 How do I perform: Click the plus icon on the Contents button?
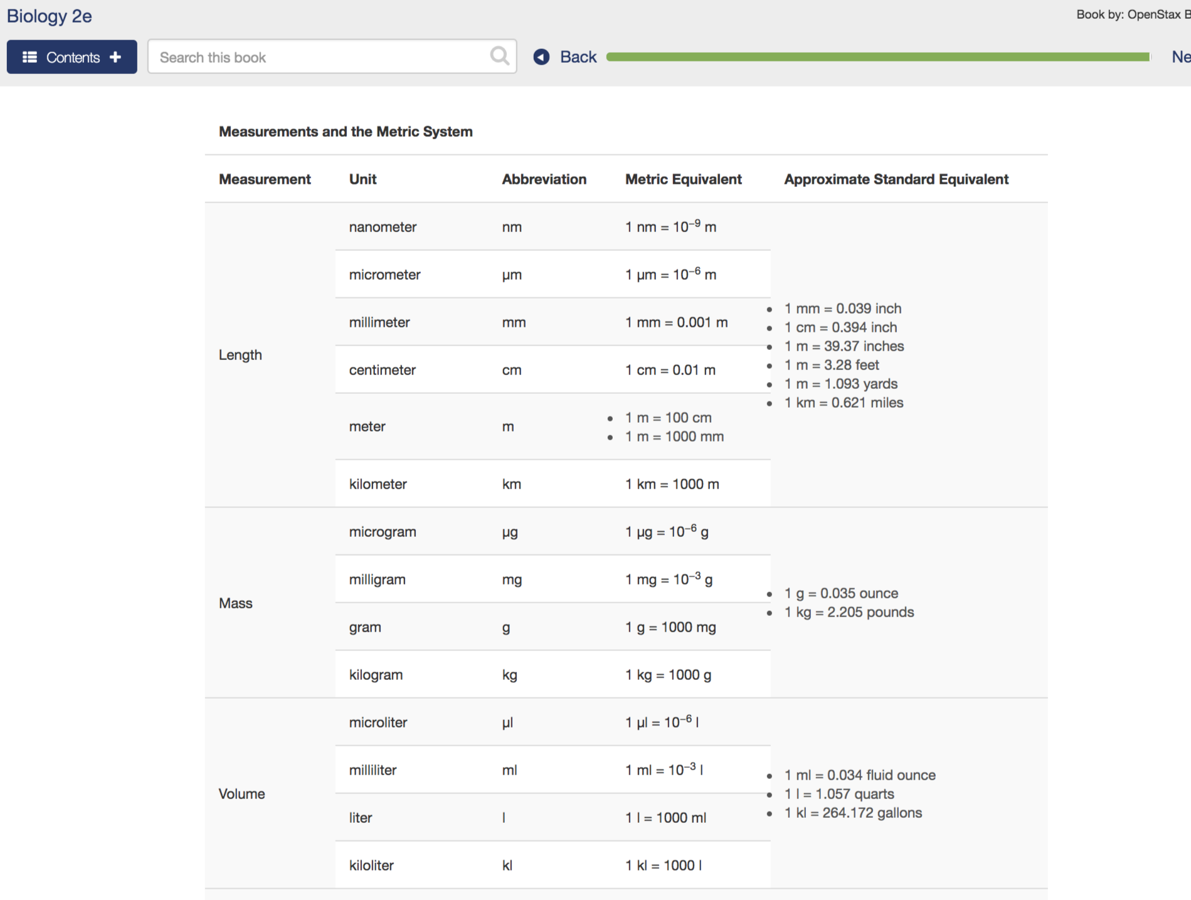116,56
